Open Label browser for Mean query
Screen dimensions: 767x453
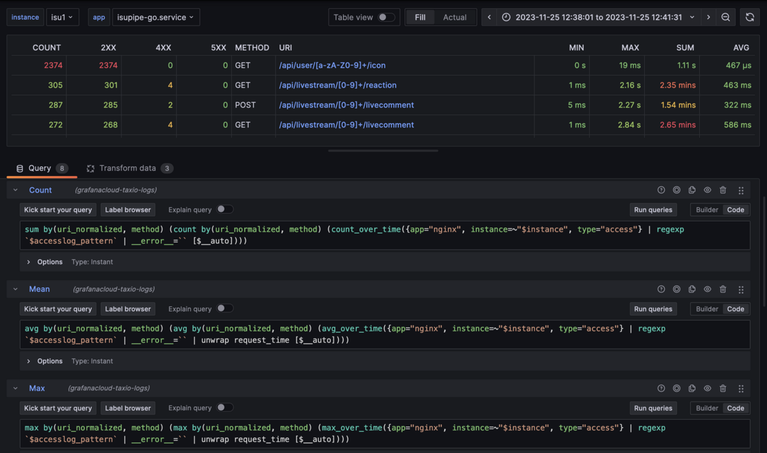128,308
